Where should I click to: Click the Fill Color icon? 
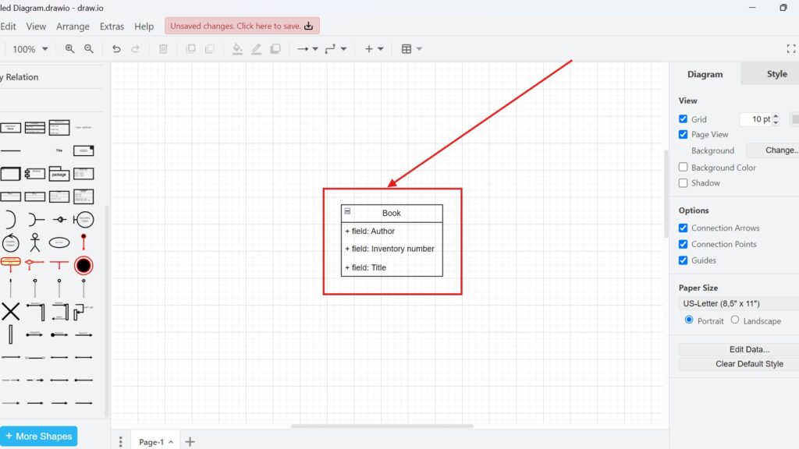coord(236,48)
